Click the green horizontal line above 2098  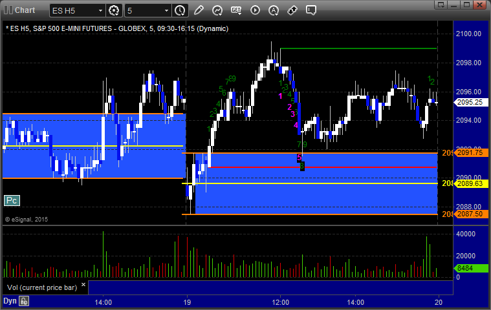tap(358, 48)
